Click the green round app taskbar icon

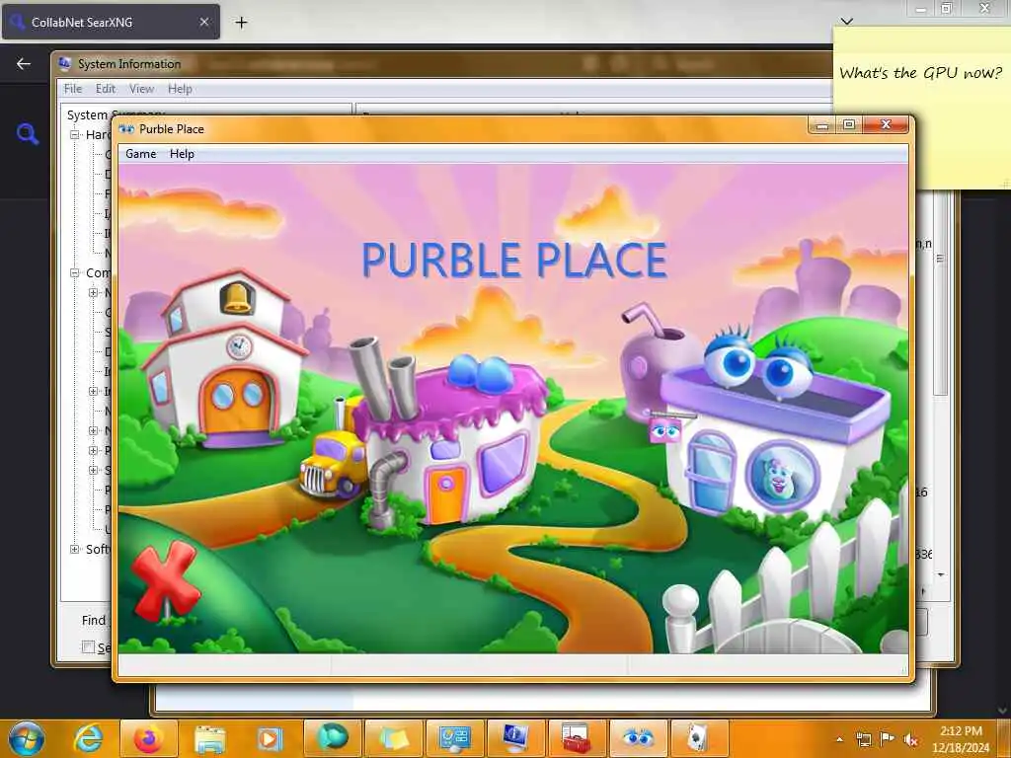click(332, 738)
